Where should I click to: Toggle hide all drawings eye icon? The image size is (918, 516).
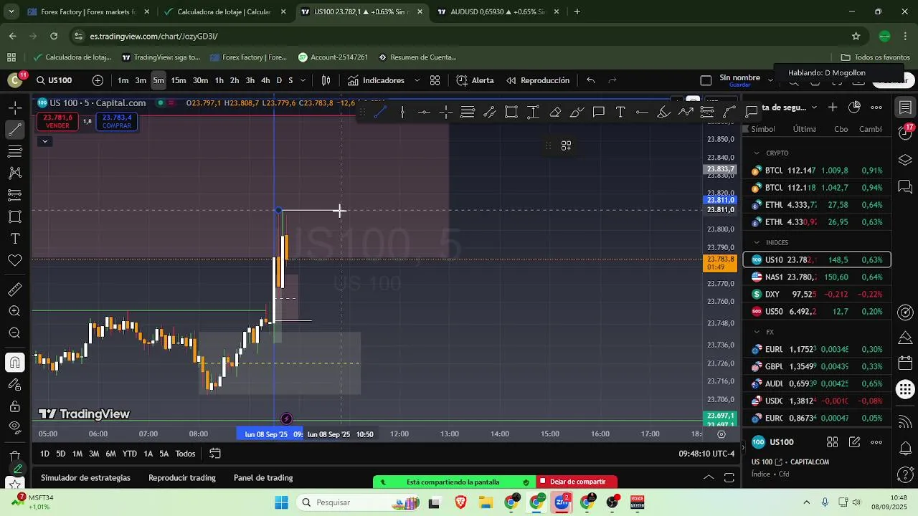15,428
